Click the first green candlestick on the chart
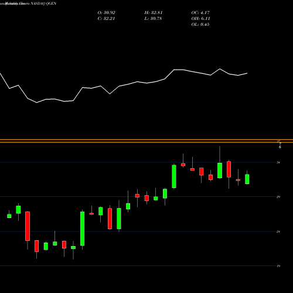 [x=9, y=216]
